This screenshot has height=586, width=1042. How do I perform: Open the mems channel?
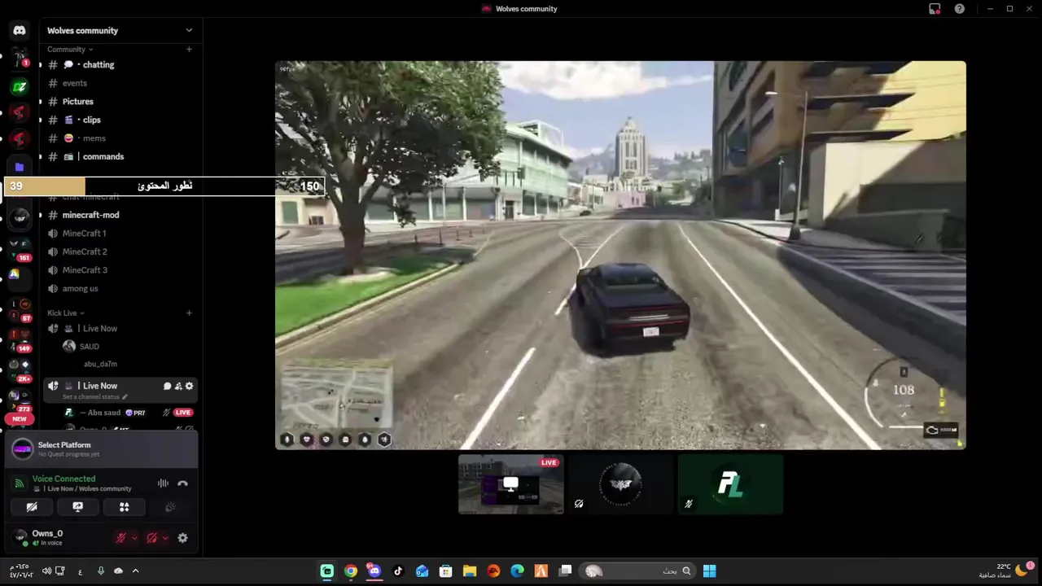(119, 138)
